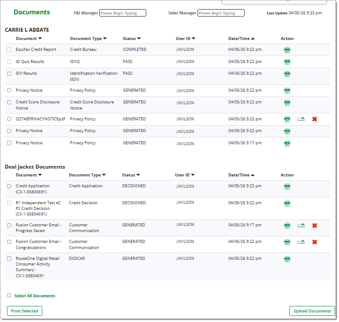The width and height of the screenshot is (339, 322).
Task: Click print icon for ID Quiz Results
Action: [287, 62]
